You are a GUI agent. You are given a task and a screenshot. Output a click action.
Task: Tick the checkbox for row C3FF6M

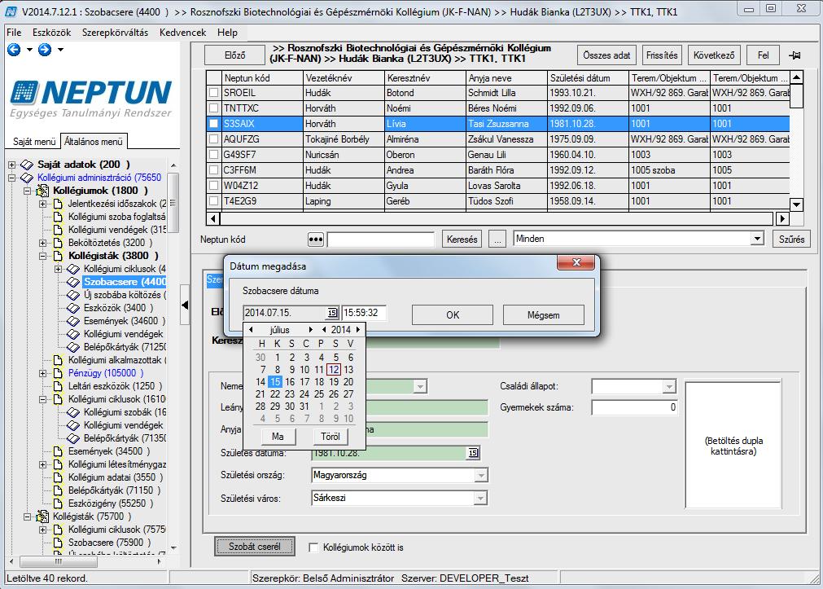(x=213, y=170)
